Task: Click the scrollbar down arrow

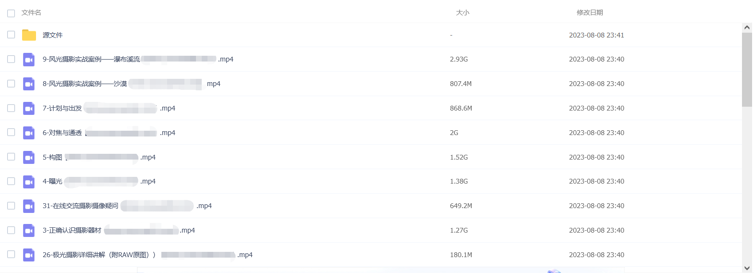Action: 747,268
